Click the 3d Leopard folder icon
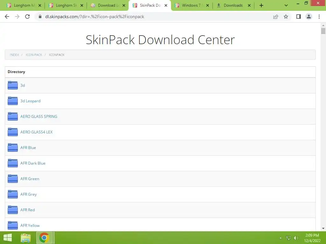Screen dimensions: 326x244 click(x=13, y=101)
